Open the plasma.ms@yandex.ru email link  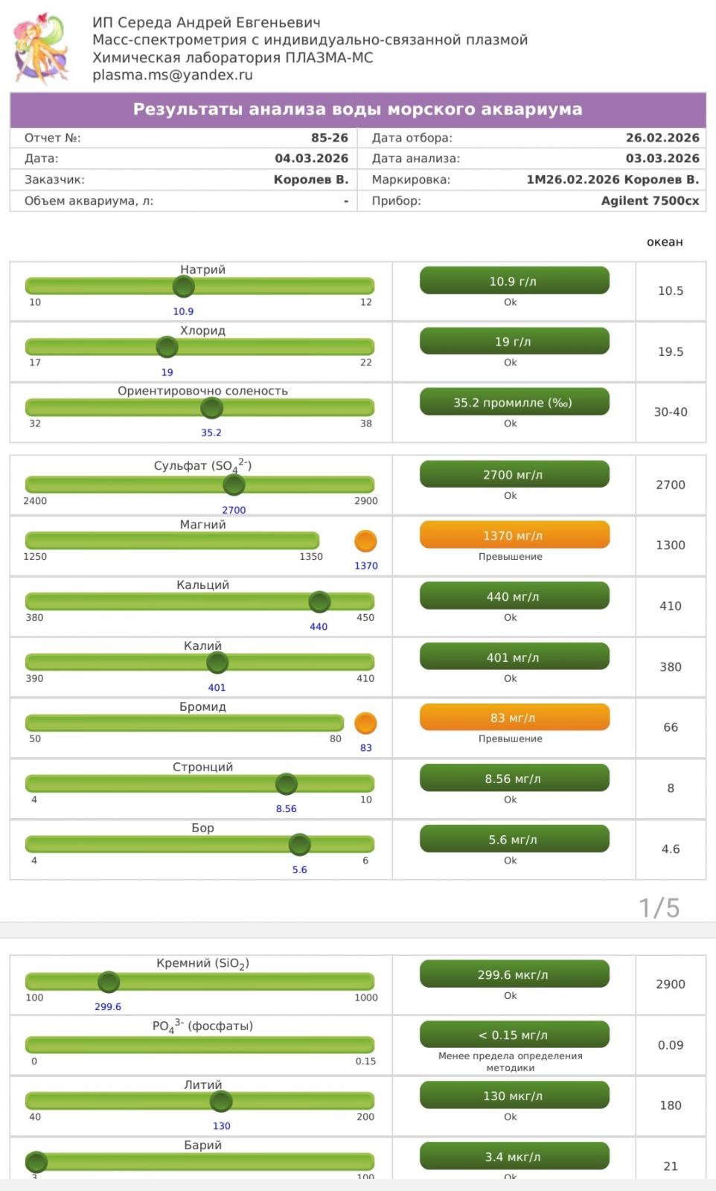tap(173, 75)
